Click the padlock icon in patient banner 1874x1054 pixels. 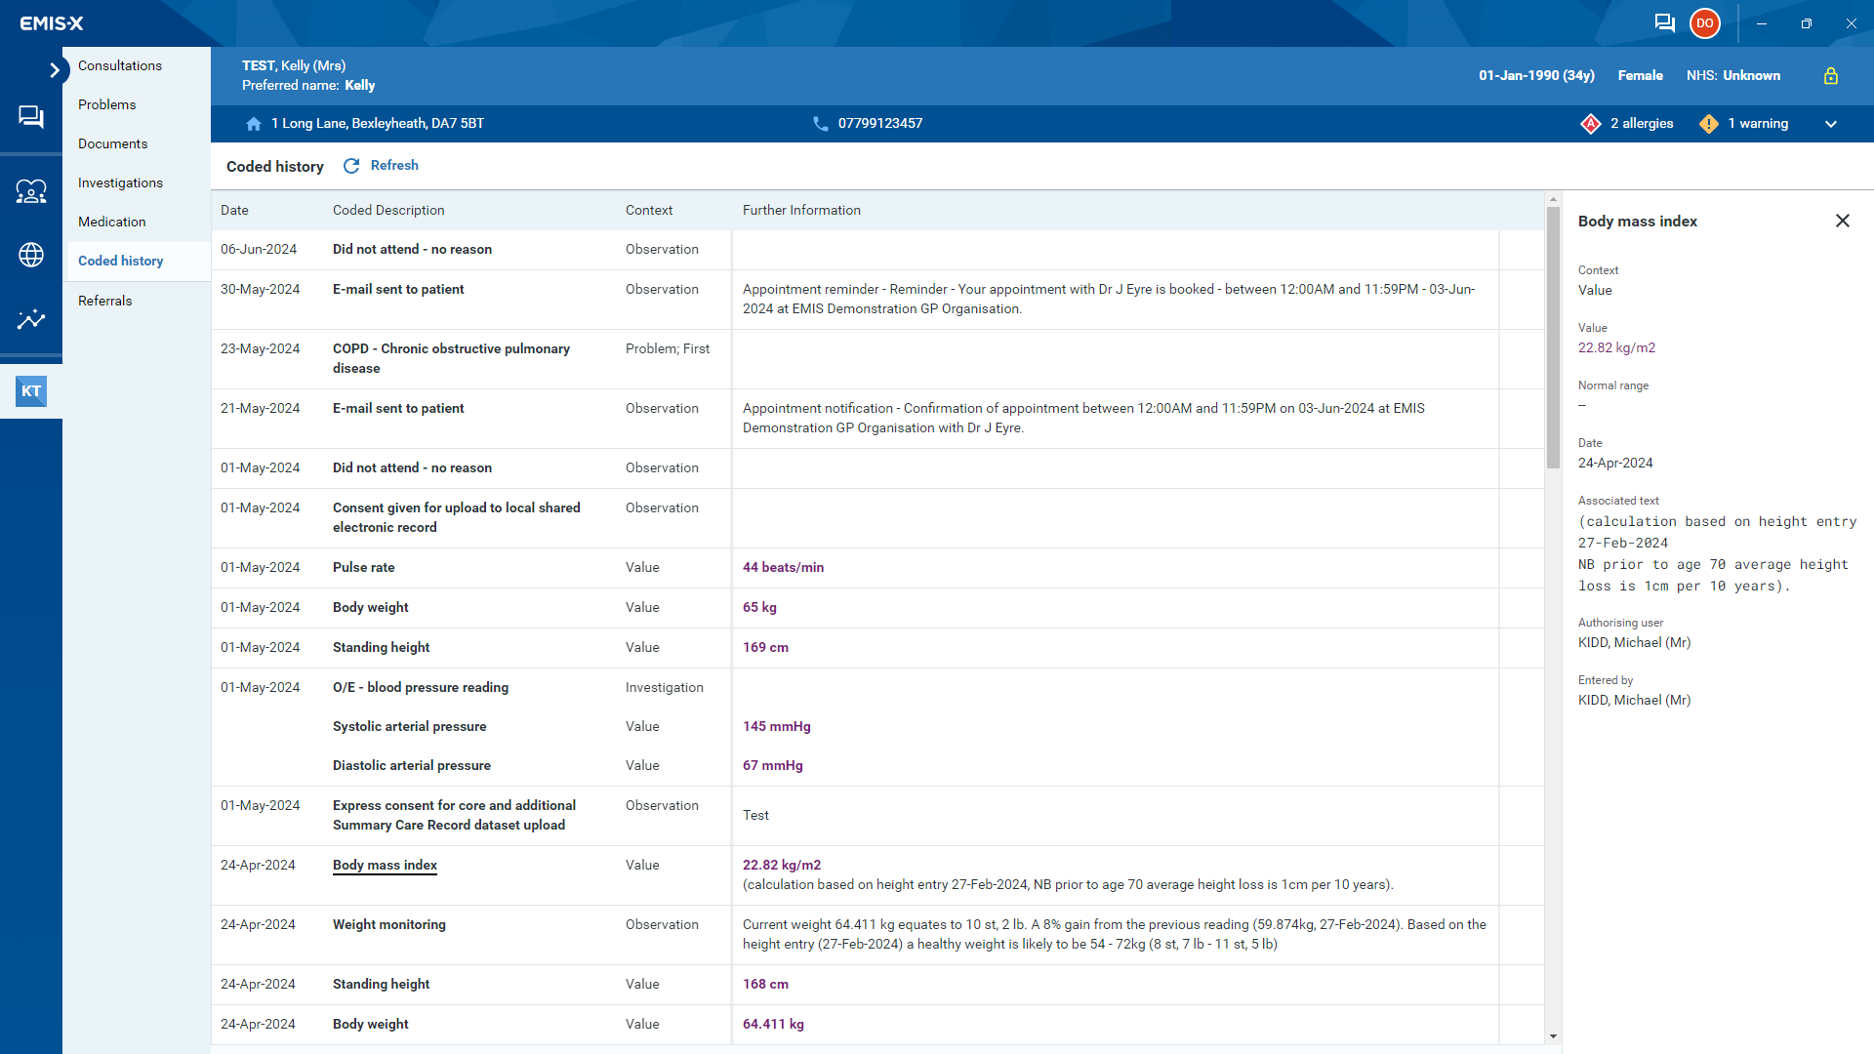(1831, 76)
